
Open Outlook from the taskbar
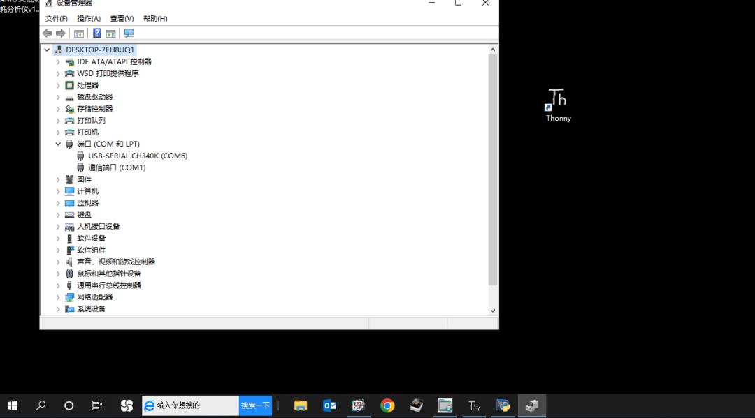coord(330,405)
